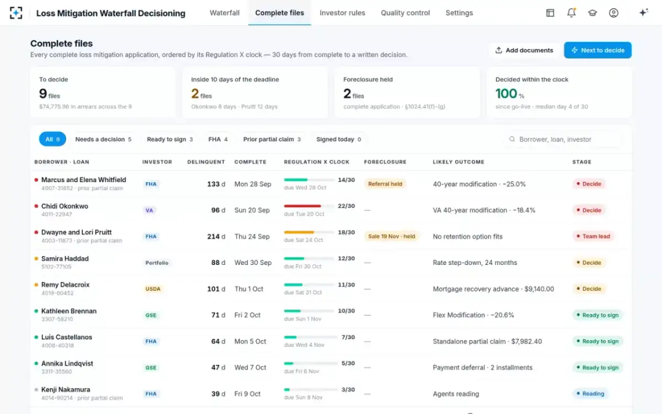This screenshot has height=414, width=662.
Task: Click the Portfolio investor badge
Action: pyautogui.click(x=157, y=263)
